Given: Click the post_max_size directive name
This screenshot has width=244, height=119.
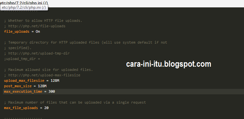Looking at the screenshot, I should (18, 86).
